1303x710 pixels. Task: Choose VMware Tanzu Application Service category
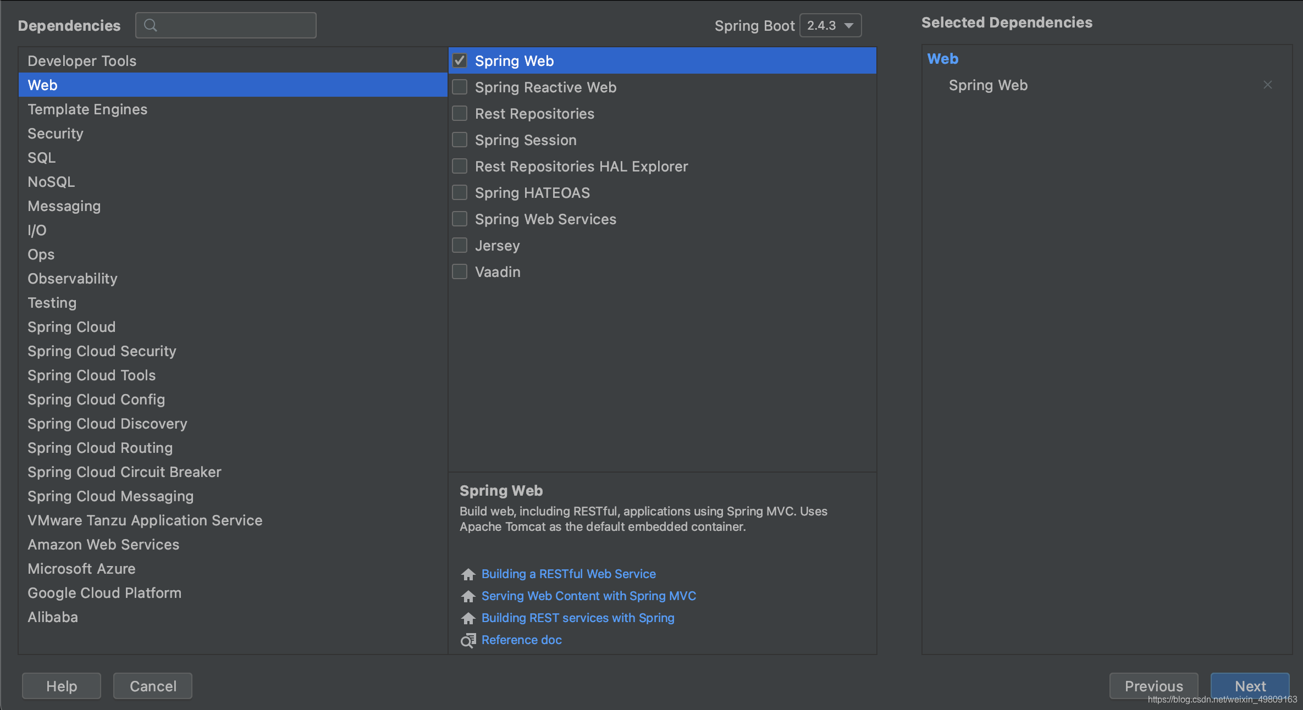coord(233,520)
